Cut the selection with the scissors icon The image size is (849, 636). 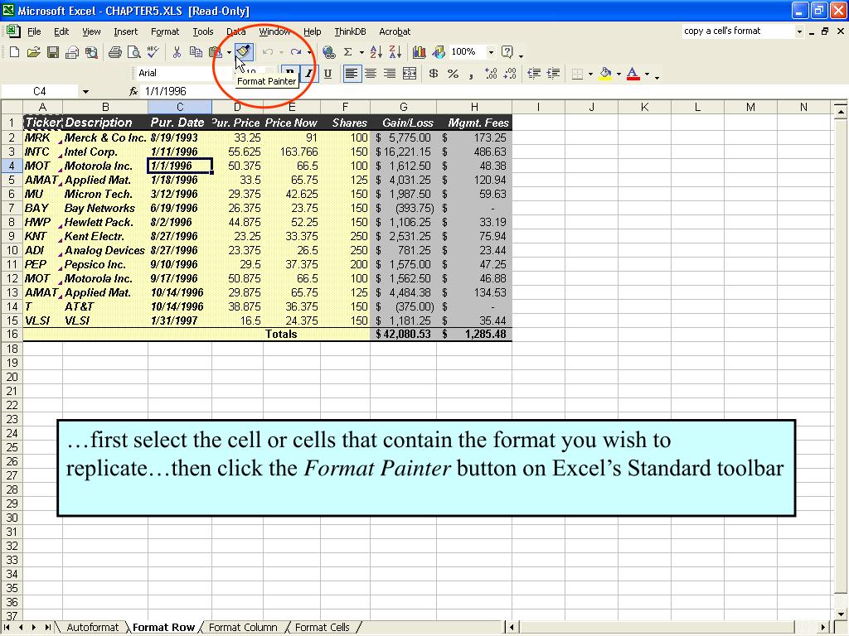(177, 52)
